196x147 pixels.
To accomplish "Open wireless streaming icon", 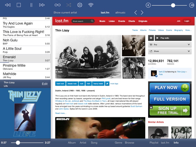I will click(91, 5).
